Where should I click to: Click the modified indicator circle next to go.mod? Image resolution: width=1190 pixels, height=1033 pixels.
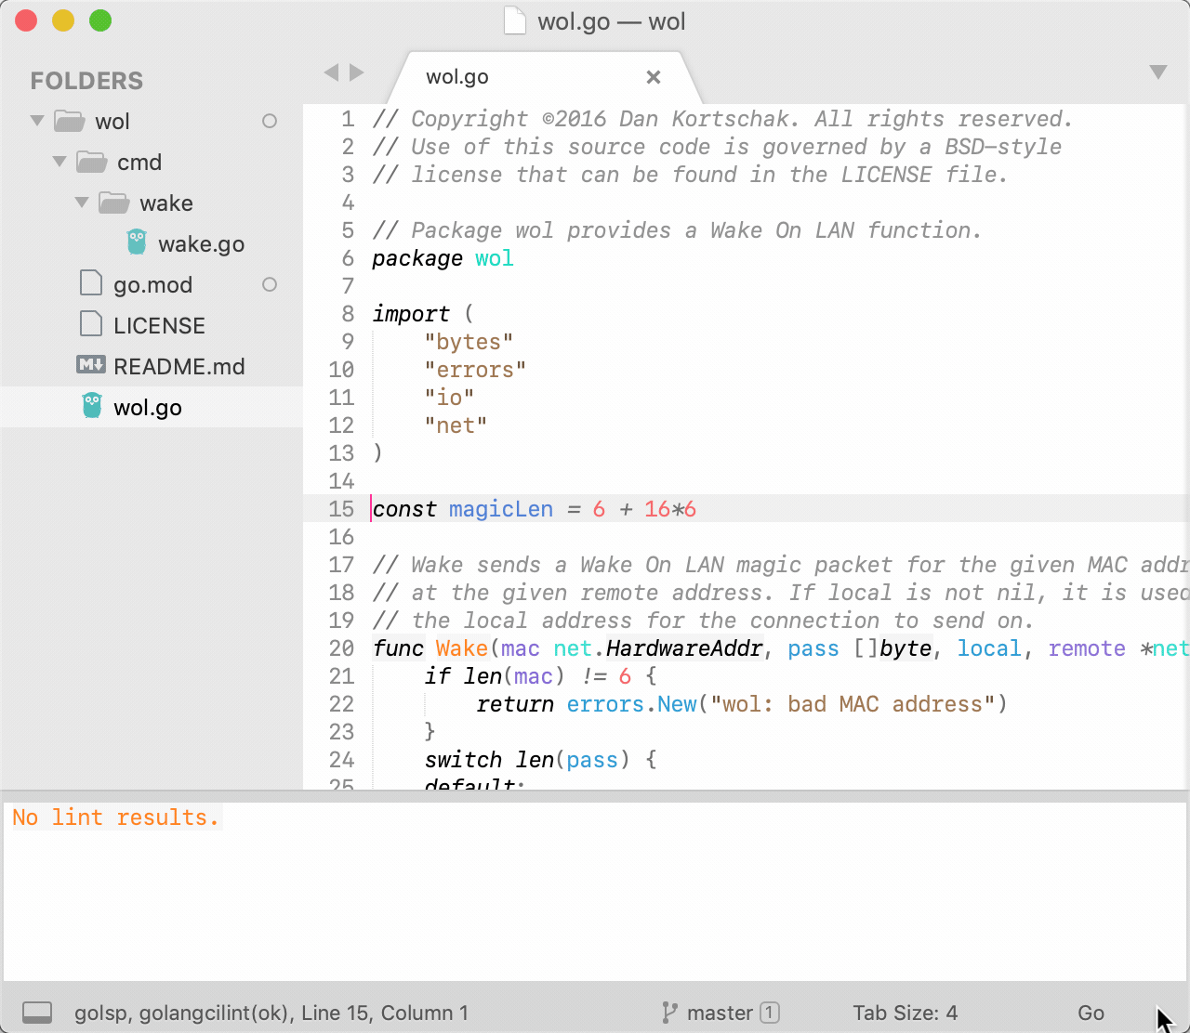pos(269,284)
